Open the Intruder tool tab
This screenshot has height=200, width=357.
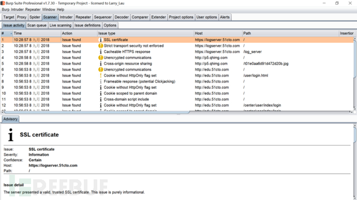(x=66, y=17)
